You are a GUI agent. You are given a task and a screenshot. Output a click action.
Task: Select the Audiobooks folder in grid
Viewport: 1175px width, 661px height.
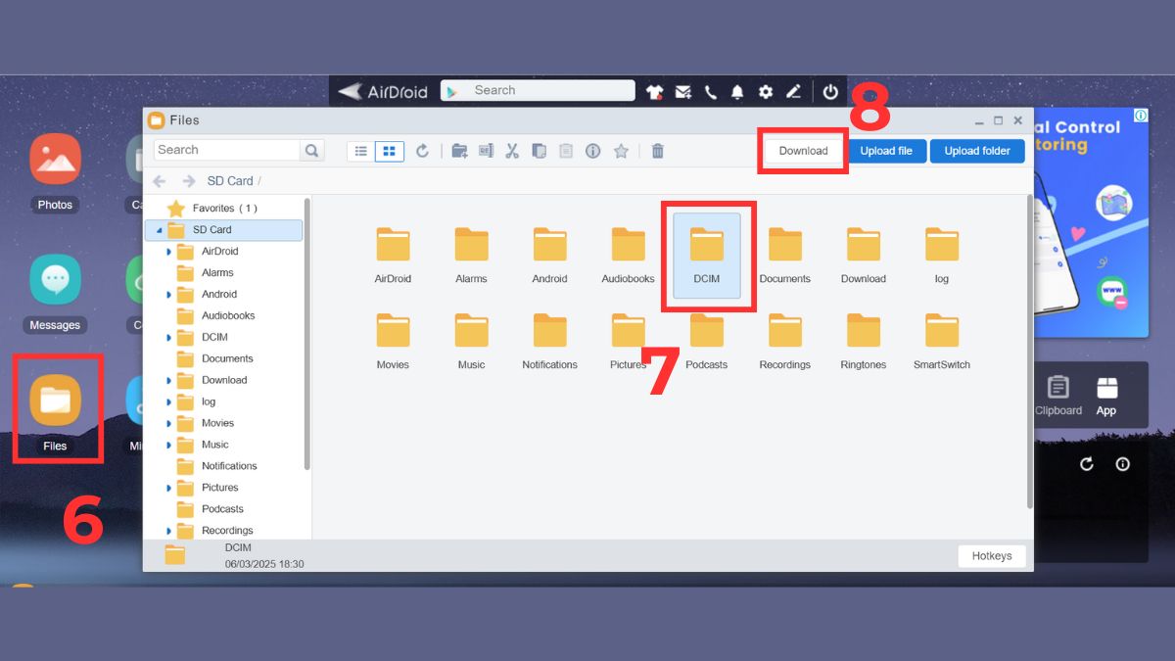(x=628, y=255)
